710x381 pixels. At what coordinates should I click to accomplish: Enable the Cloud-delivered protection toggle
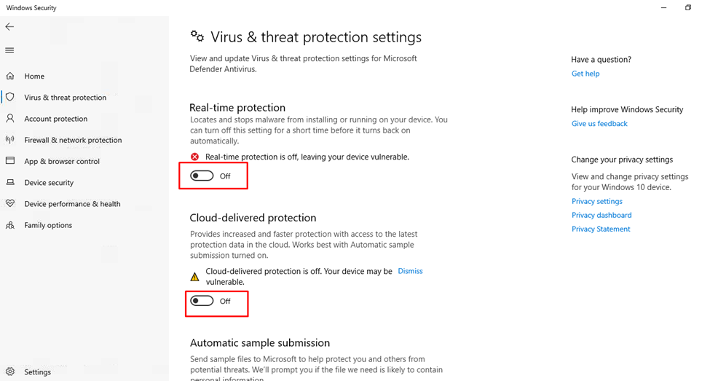point(202,301)
